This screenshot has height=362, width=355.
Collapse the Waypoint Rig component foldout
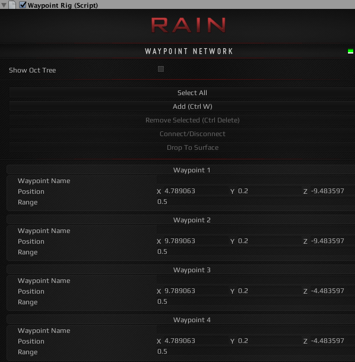click(4, 5)
